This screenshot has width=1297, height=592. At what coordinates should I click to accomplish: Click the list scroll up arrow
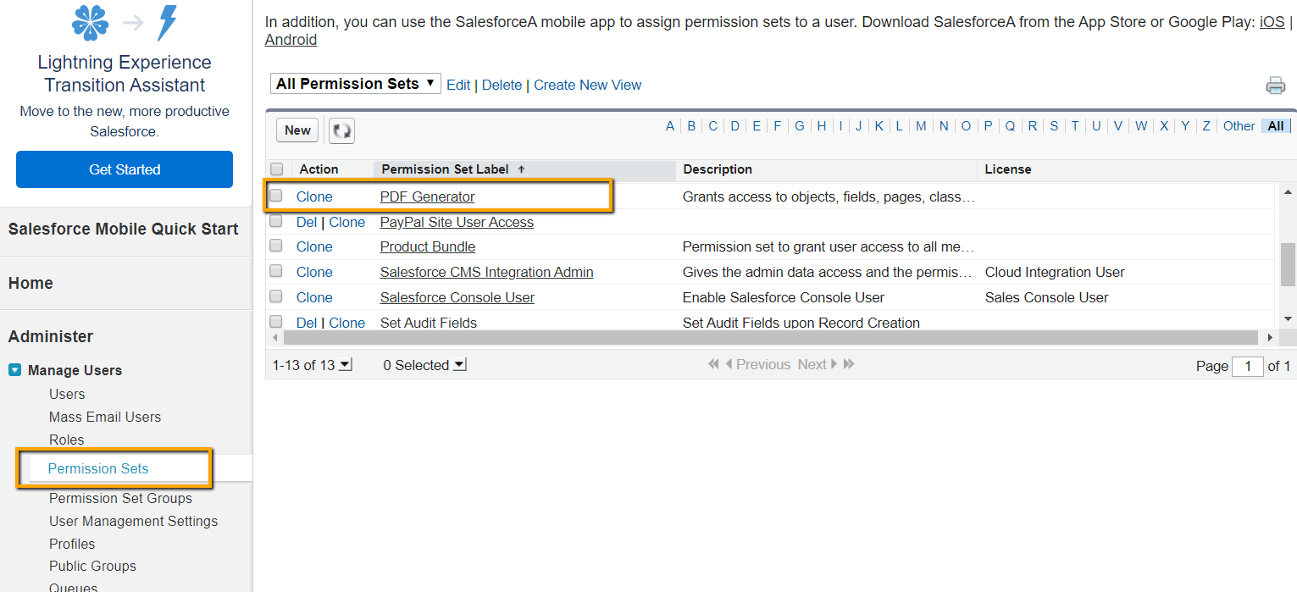click(1289, 191)
